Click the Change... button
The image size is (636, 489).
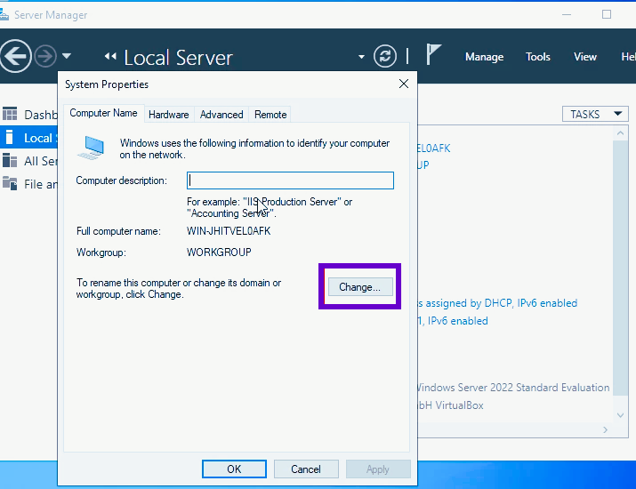click(359, 287)
